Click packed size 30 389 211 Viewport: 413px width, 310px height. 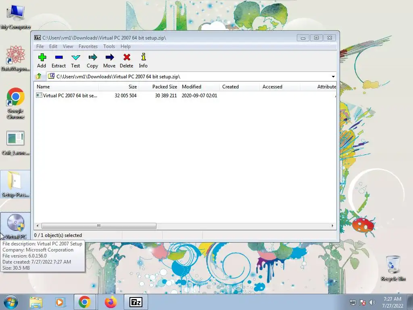pos(166,96)
